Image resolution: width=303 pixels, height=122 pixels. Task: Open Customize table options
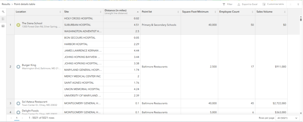tap(273, 4)
